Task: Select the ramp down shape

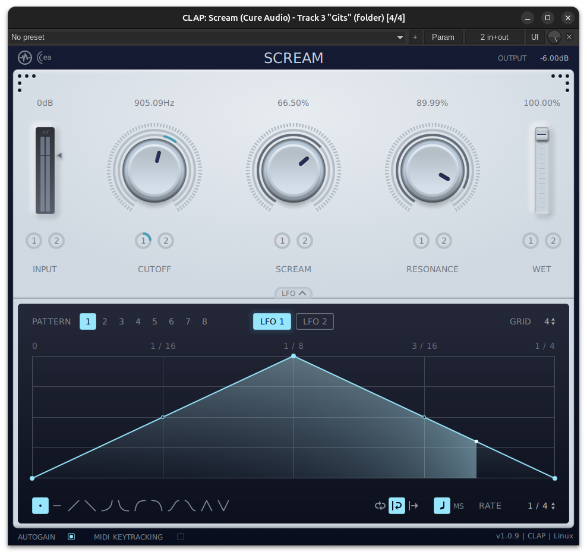Action: [x=90, y=506]
